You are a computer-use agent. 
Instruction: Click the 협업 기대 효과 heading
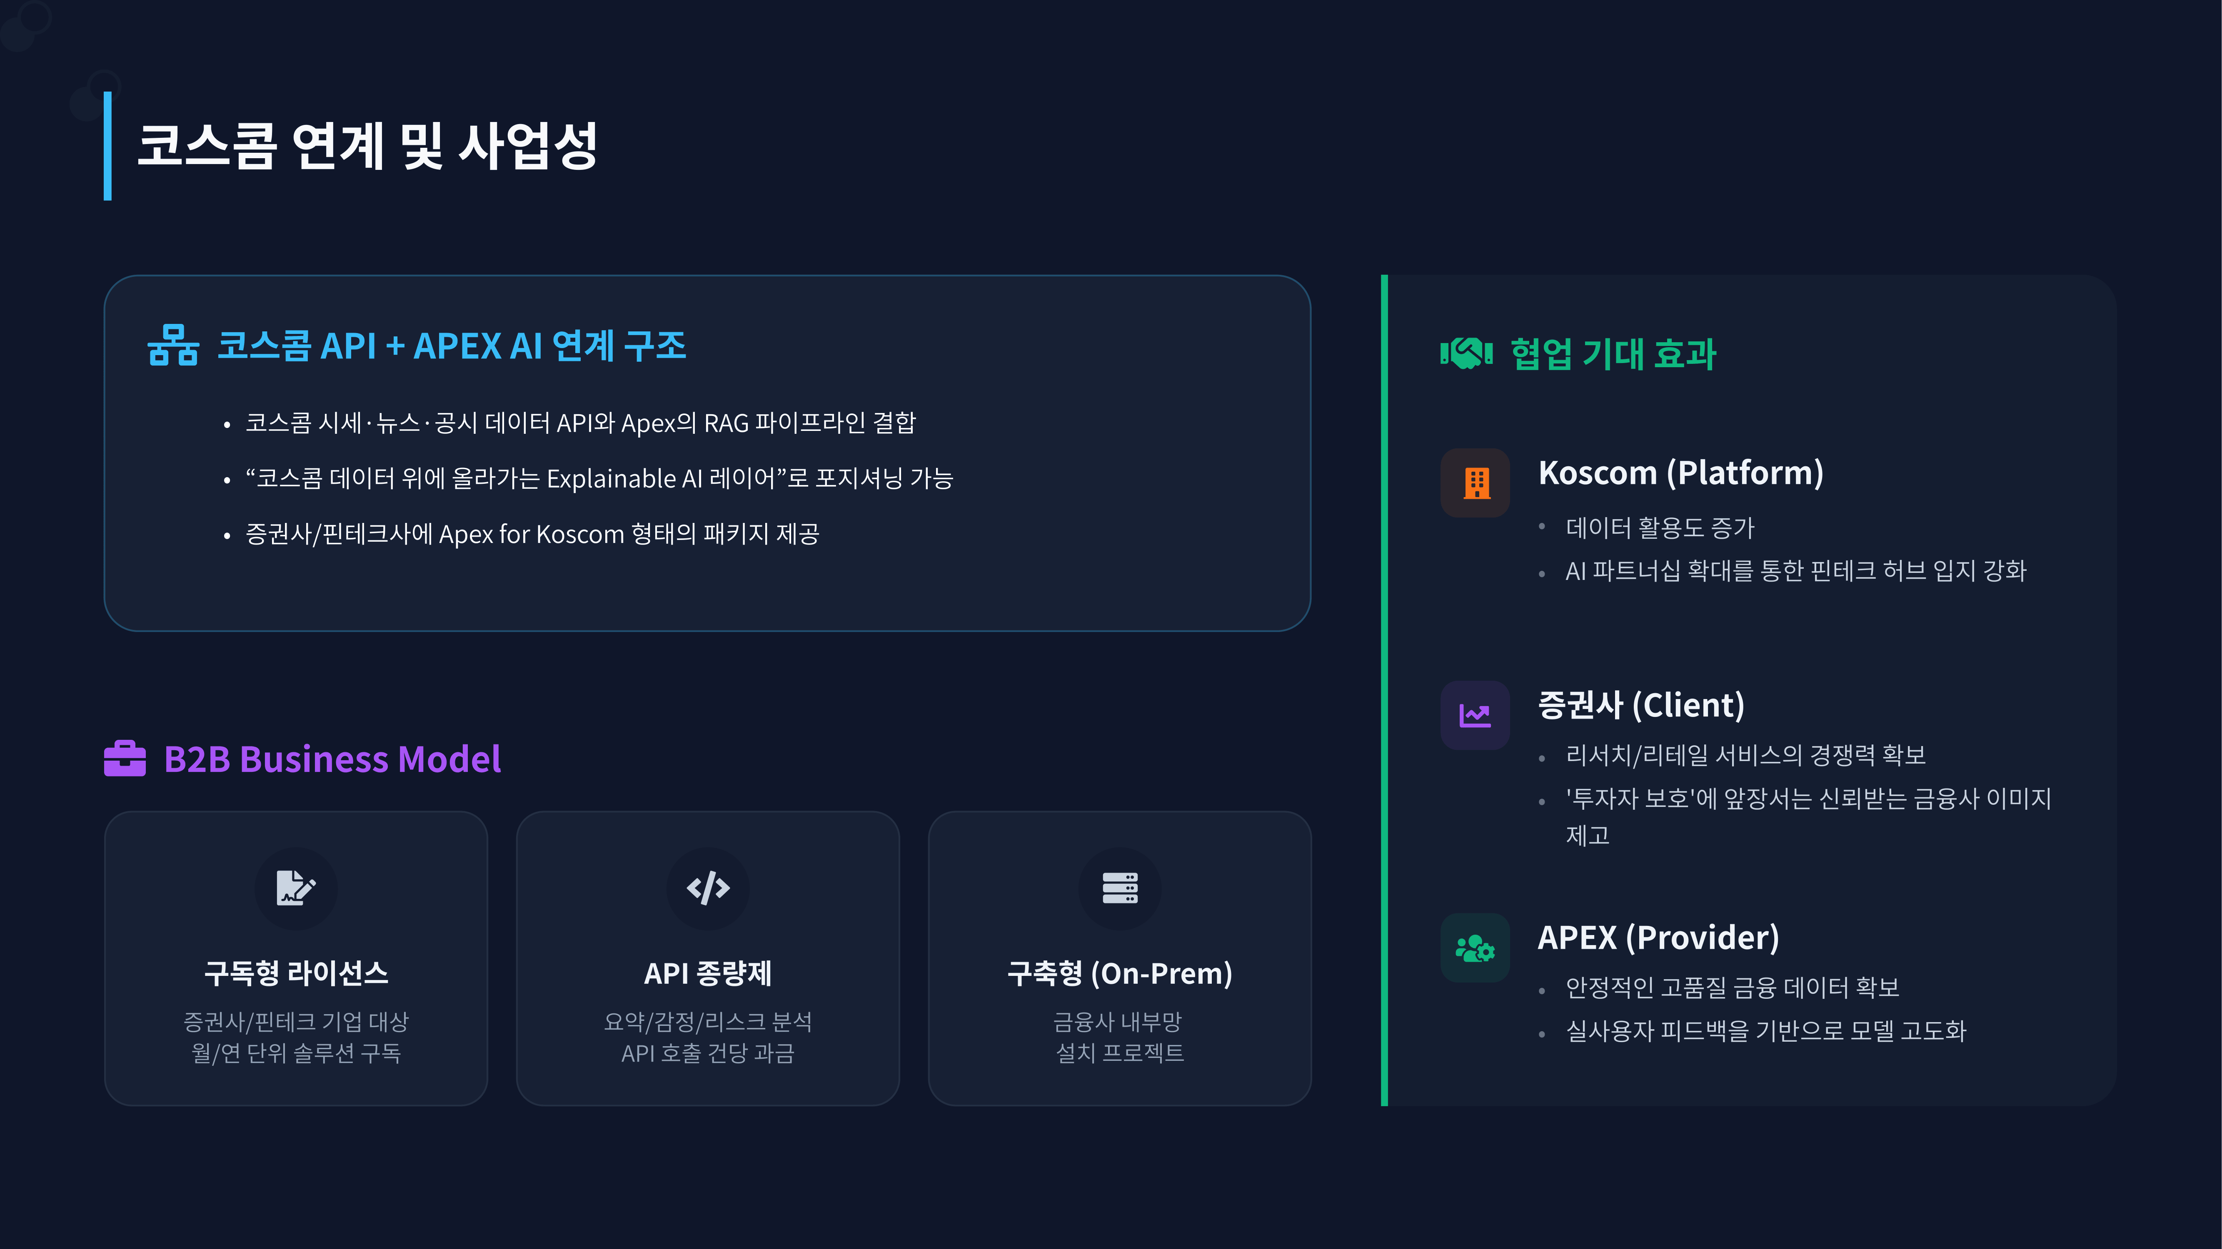(x=1613, y=353)
